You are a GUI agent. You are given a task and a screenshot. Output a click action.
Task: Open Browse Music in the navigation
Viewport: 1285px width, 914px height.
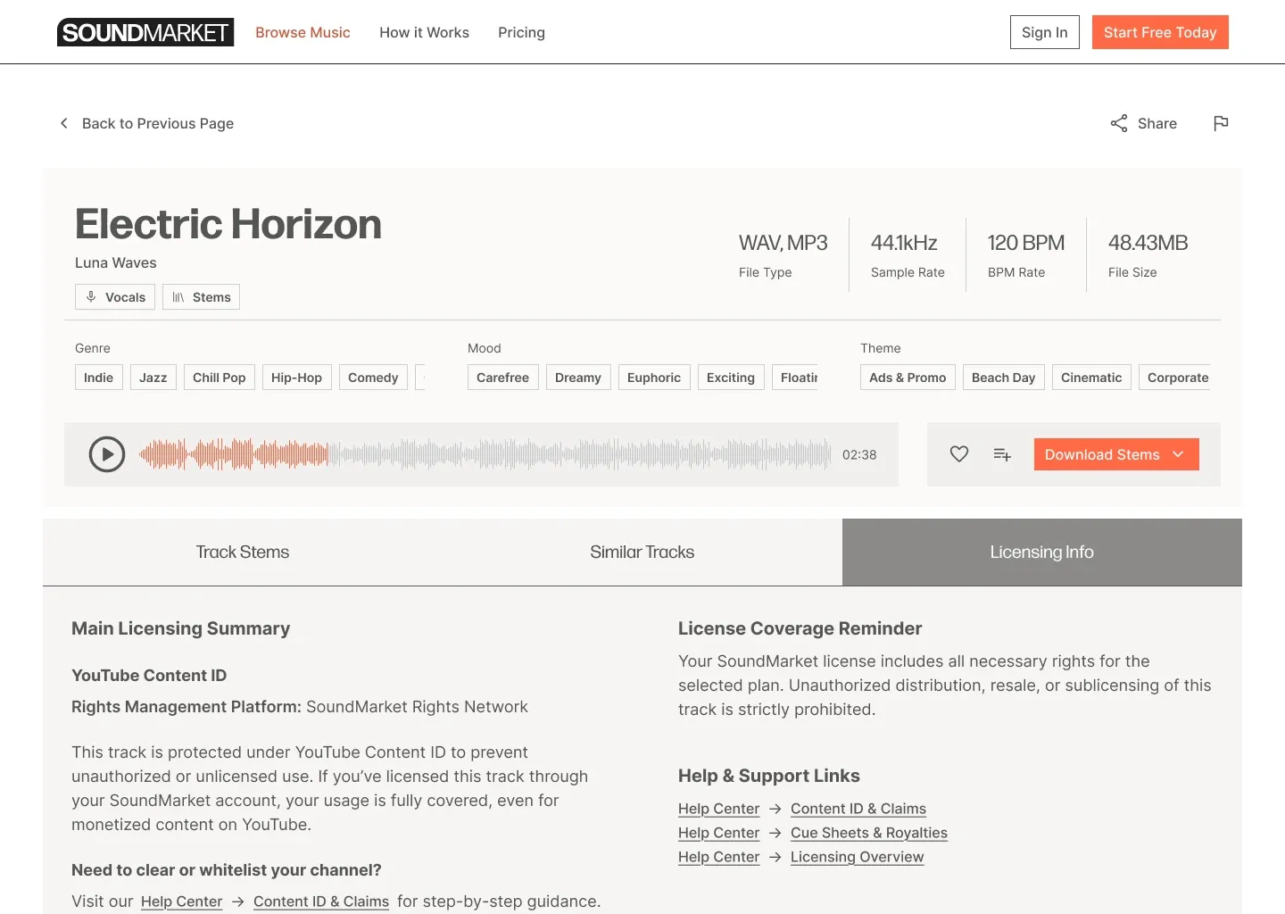coord(303,32)
